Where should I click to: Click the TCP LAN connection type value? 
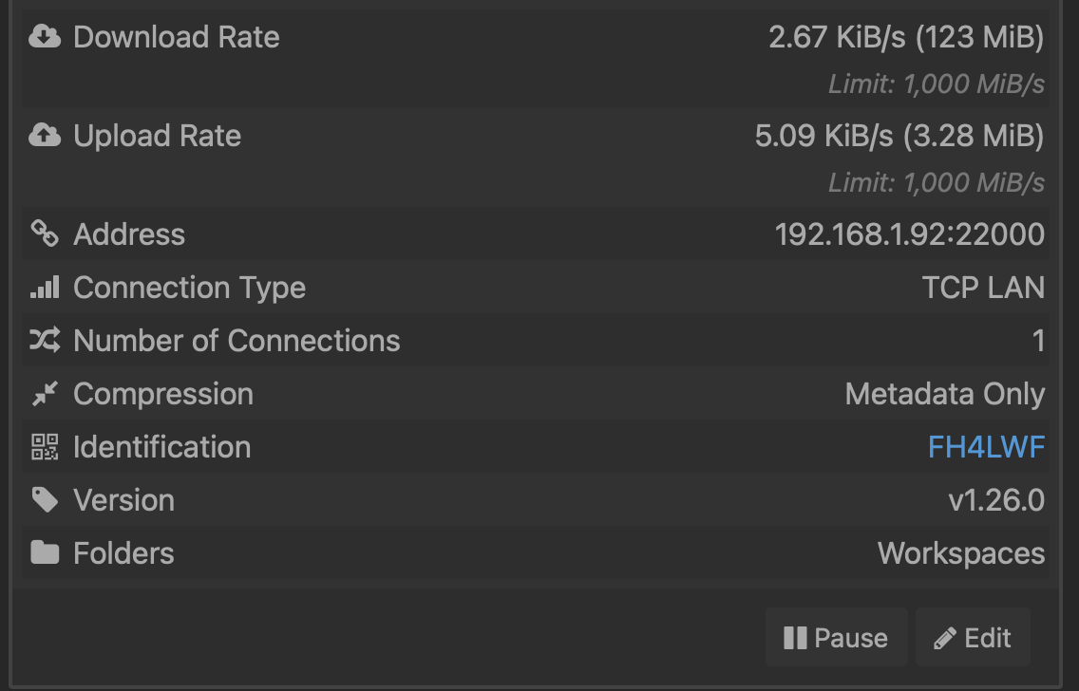point(983,288)
